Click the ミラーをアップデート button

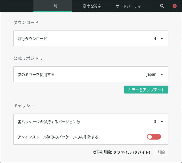pos(146,90)
